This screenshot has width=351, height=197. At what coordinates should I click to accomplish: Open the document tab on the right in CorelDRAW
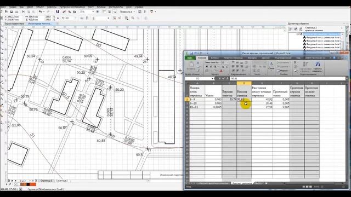click(x=40, y=24)
